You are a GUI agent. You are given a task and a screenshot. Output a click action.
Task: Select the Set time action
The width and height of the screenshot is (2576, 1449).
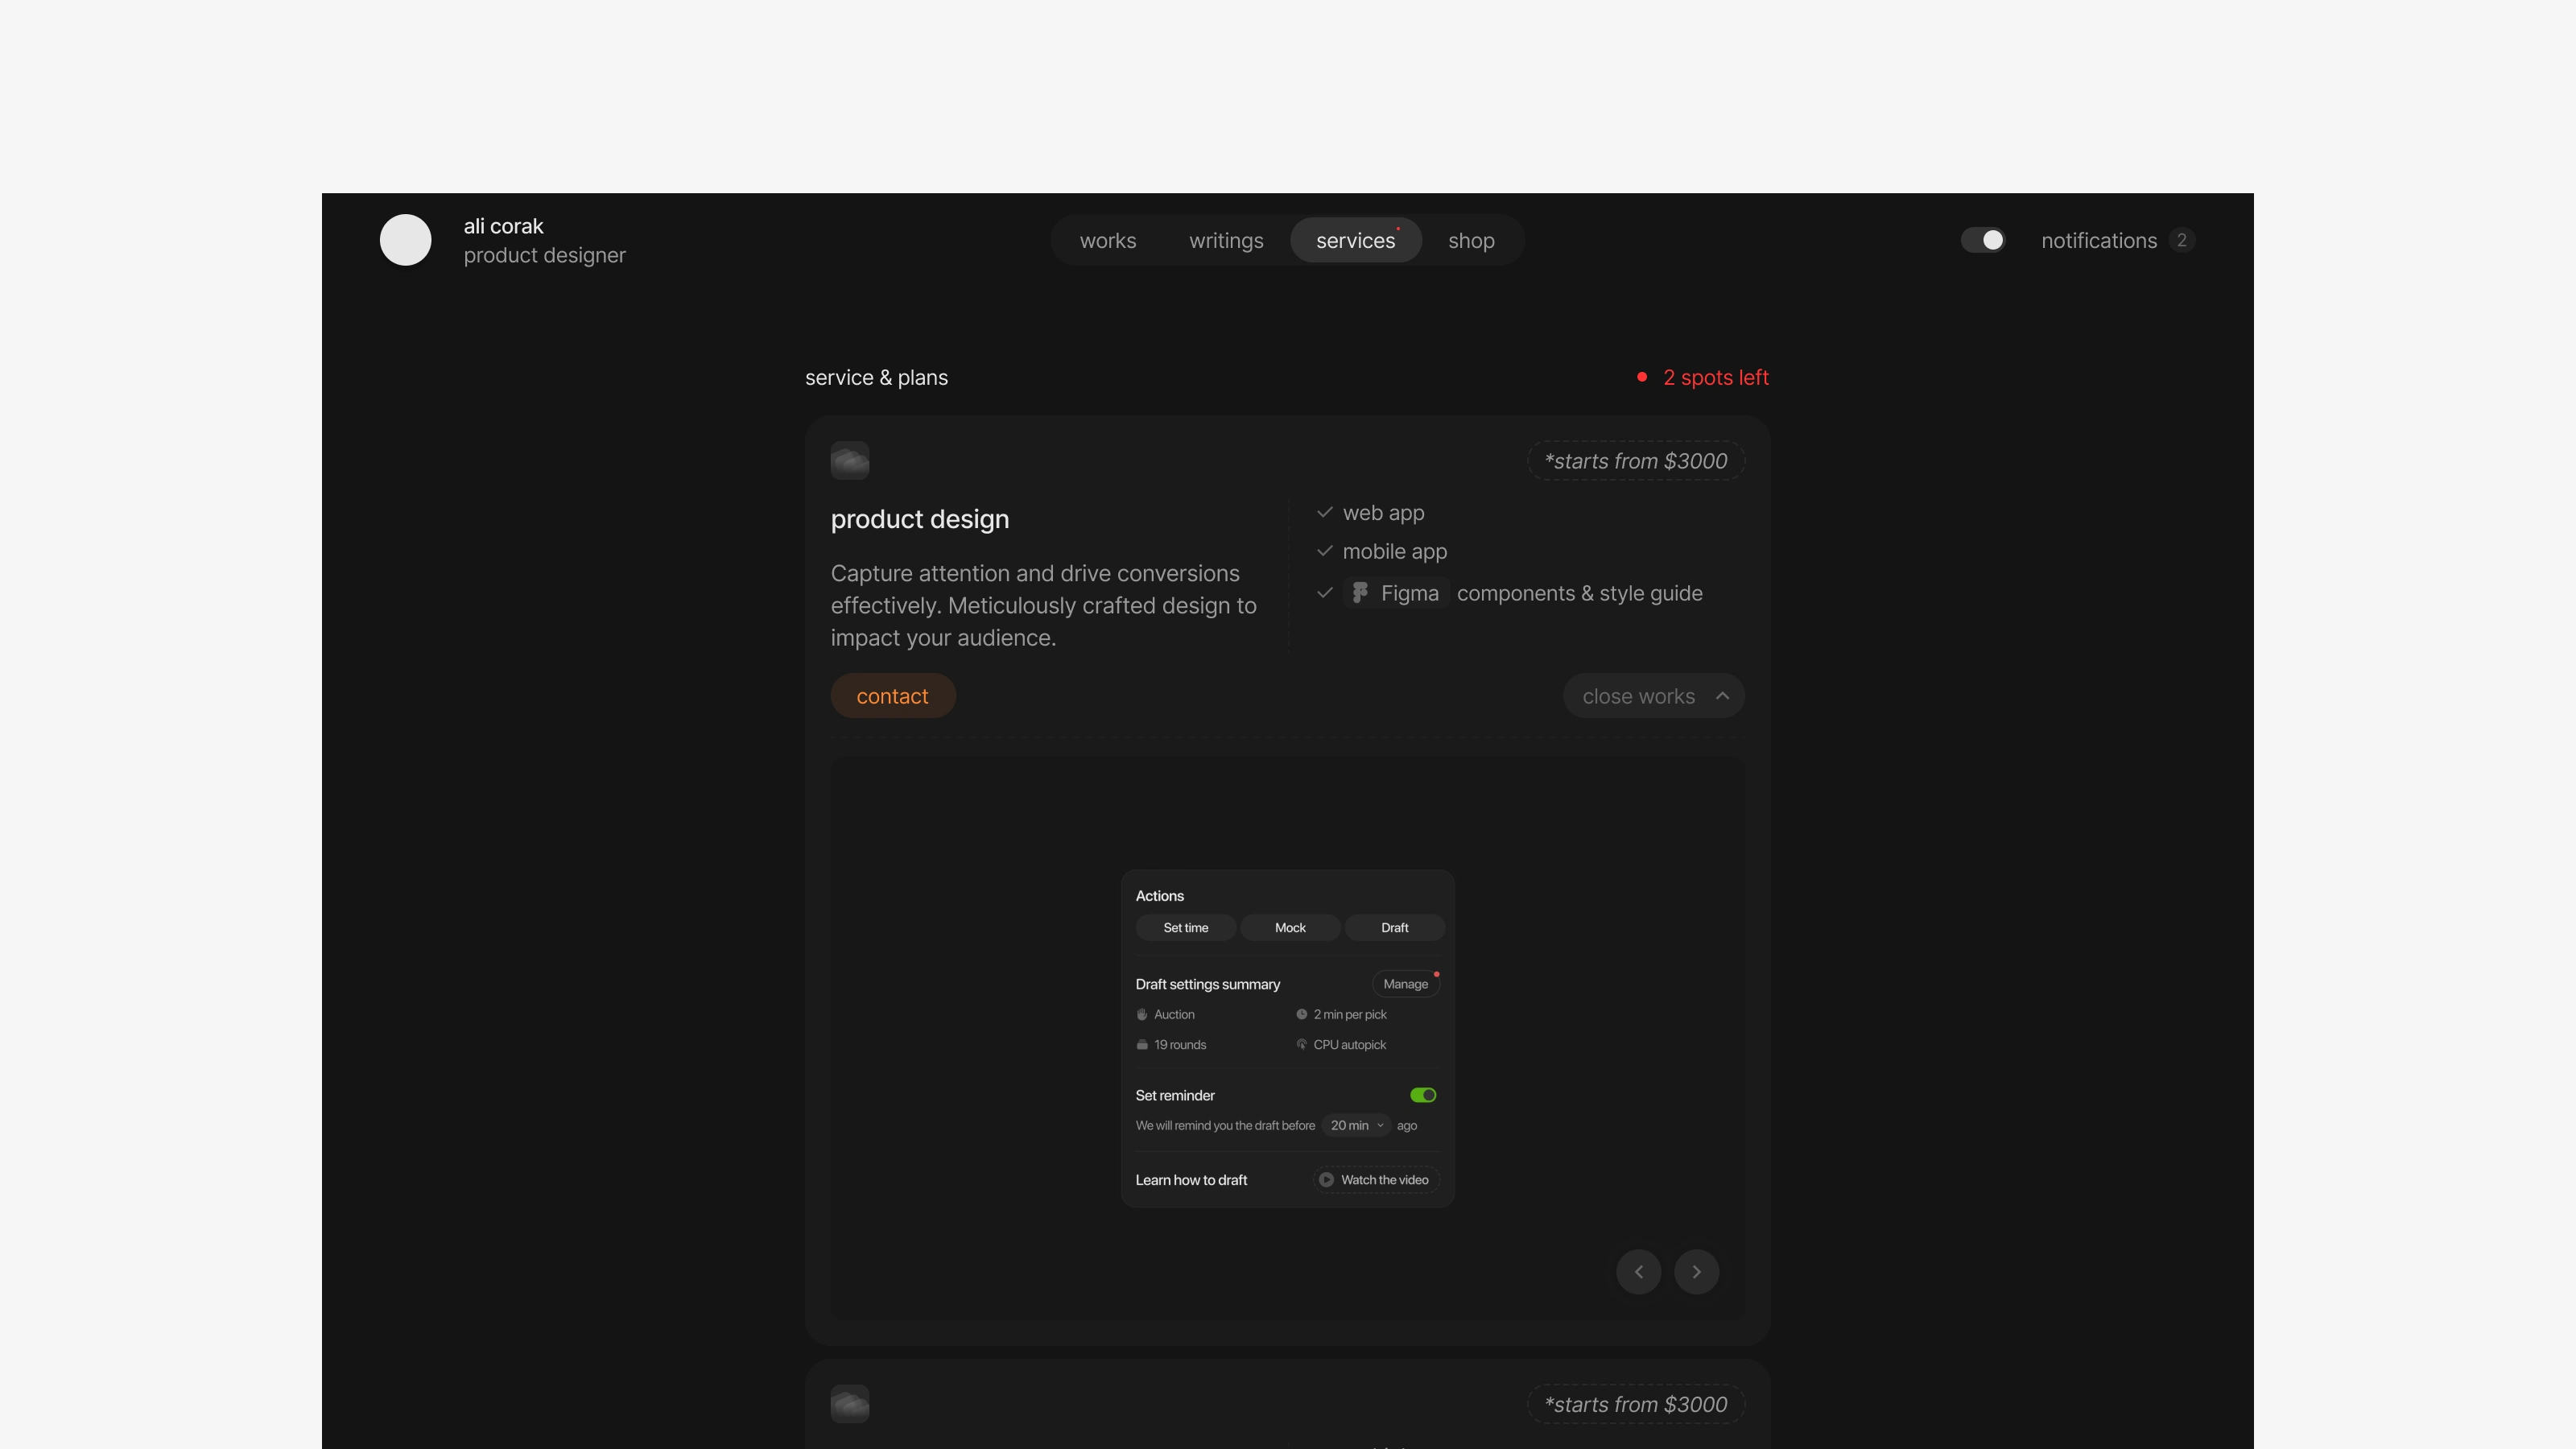click(1185, 928)
